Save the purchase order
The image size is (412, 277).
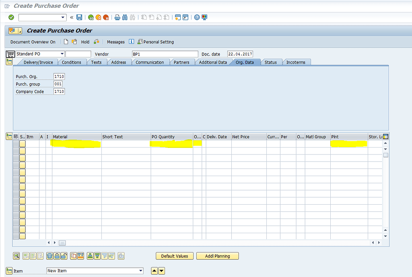coord(78,17)
